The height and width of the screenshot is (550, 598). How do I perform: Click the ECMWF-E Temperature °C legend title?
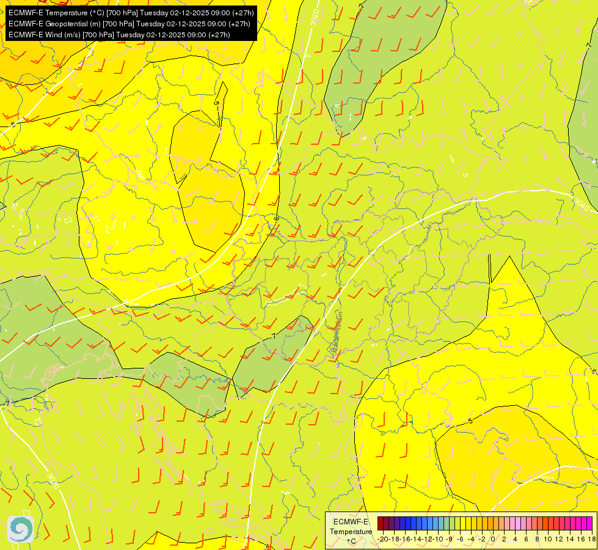(x=351, y=531)
